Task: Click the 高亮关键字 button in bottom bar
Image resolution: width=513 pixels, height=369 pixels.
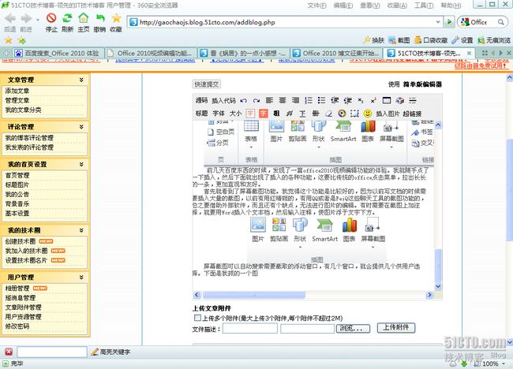Action: point(110,352)
